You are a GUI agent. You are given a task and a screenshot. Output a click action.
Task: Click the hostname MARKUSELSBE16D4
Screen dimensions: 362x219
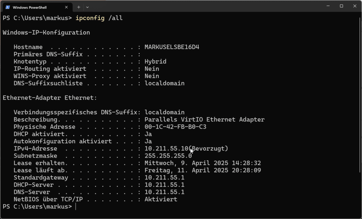coord(172,47)
